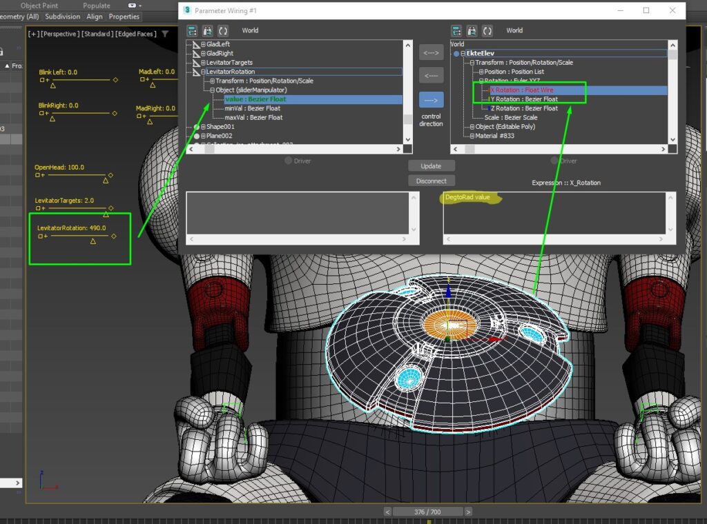Set one-way control direction pointing left
Viewport: 707px width, 524px height.
(x=431, y=76)
